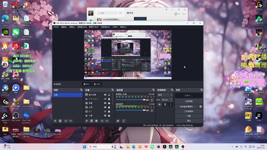Mute the 桌面音频 audio channel

pos(148,110)
